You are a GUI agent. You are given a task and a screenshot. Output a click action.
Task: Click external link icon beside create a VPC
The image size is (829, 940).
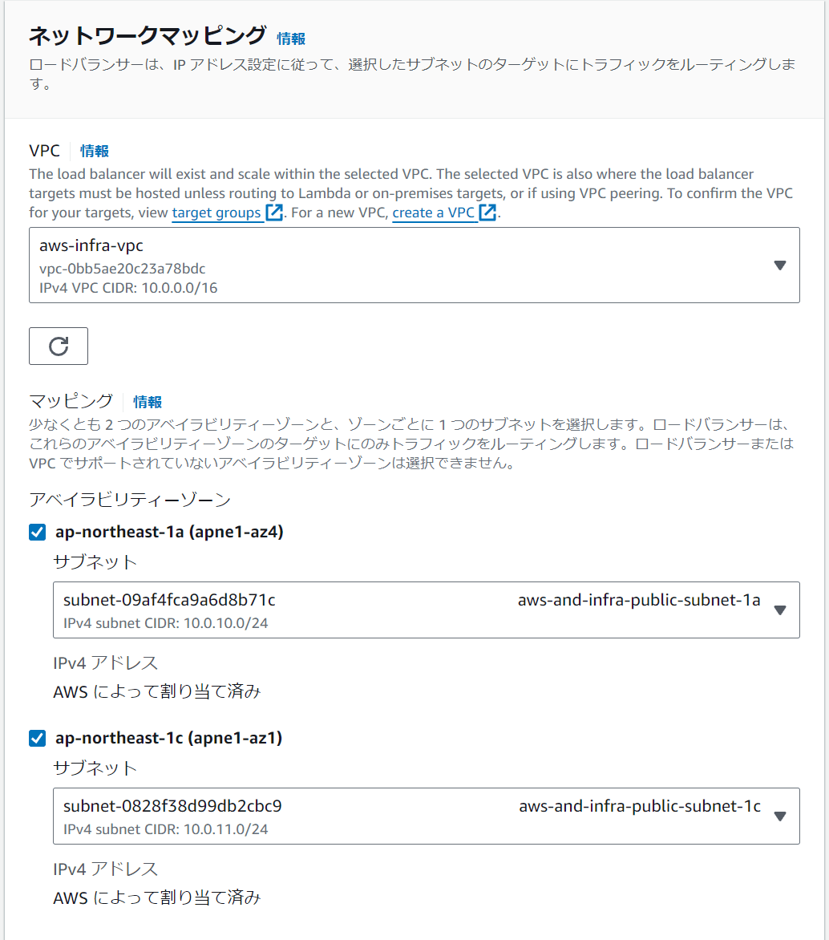tap(487, 213)
